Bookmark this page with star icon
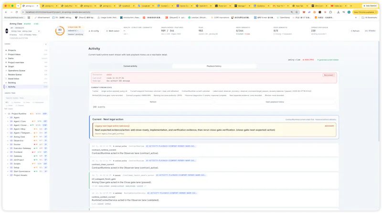 click(x=297, y=12)
